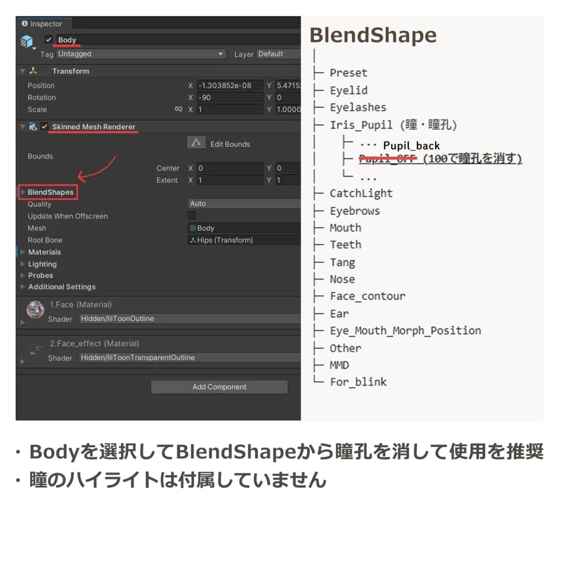Open the Tag dropdown showing Untagged
The image size is (561, 561).
[x=141, y=54]
